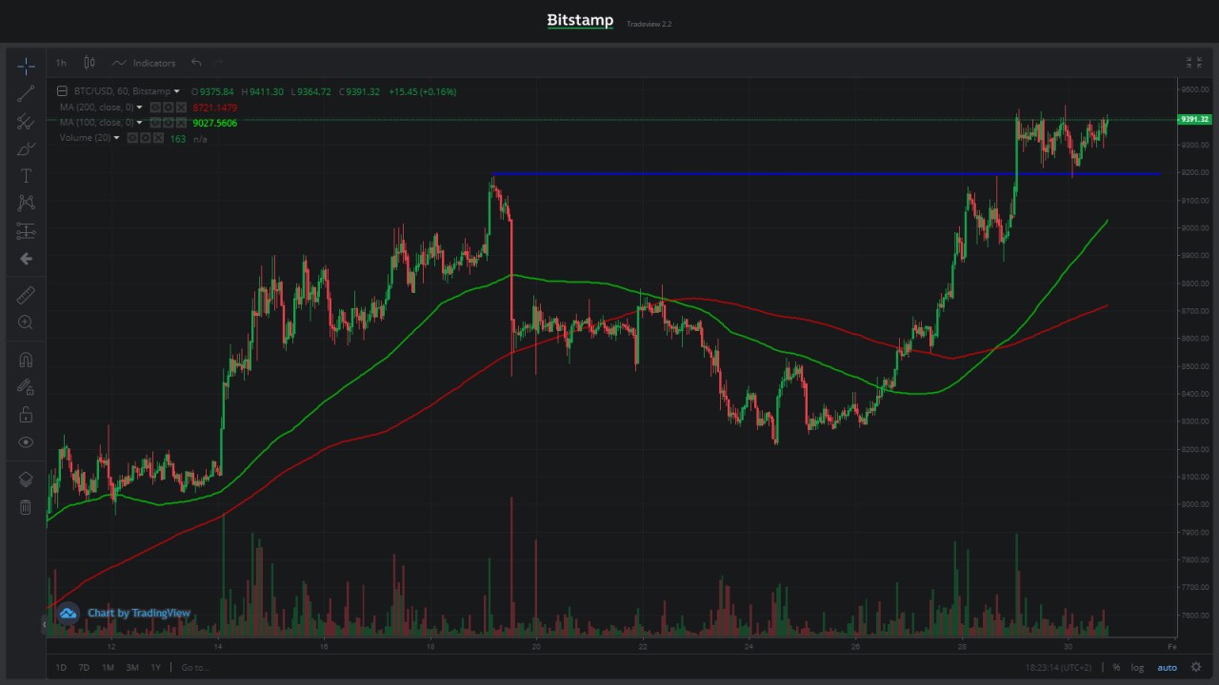
Task: Click the redo arrow
Action: coord(219,63)
